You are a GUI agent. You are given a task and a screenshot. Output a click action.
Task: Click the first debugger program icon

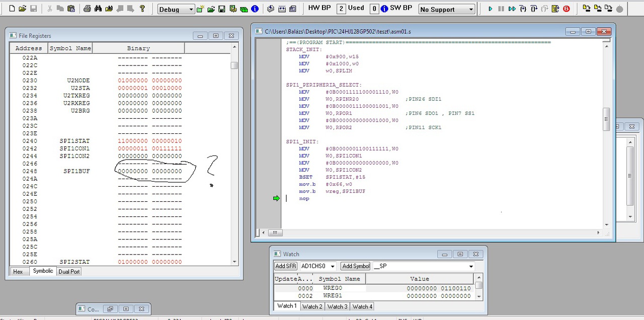click(x=586, y=9)
